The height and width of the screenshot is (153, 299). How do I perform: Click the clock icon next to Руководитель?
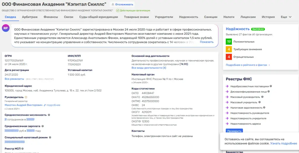click(x=26, y=97)
